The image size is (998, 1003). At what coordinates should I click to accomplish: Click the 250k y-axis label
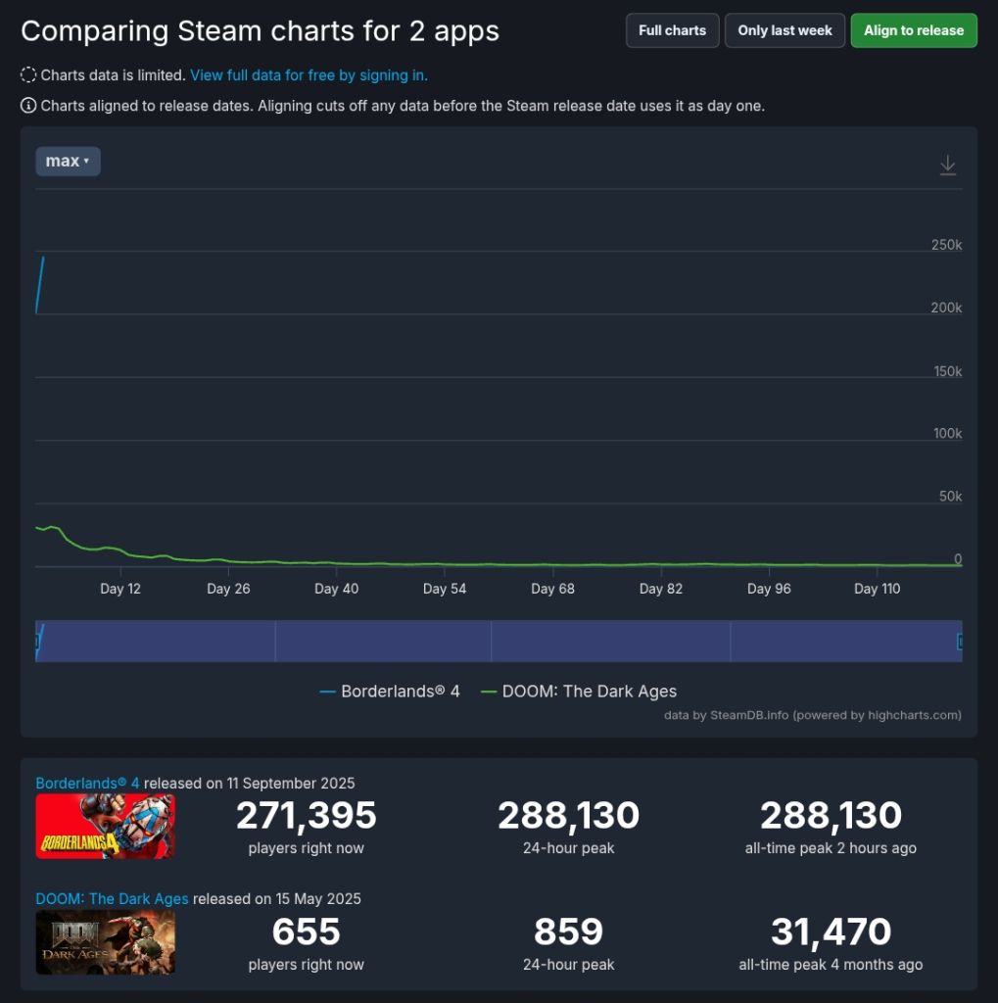947,245
